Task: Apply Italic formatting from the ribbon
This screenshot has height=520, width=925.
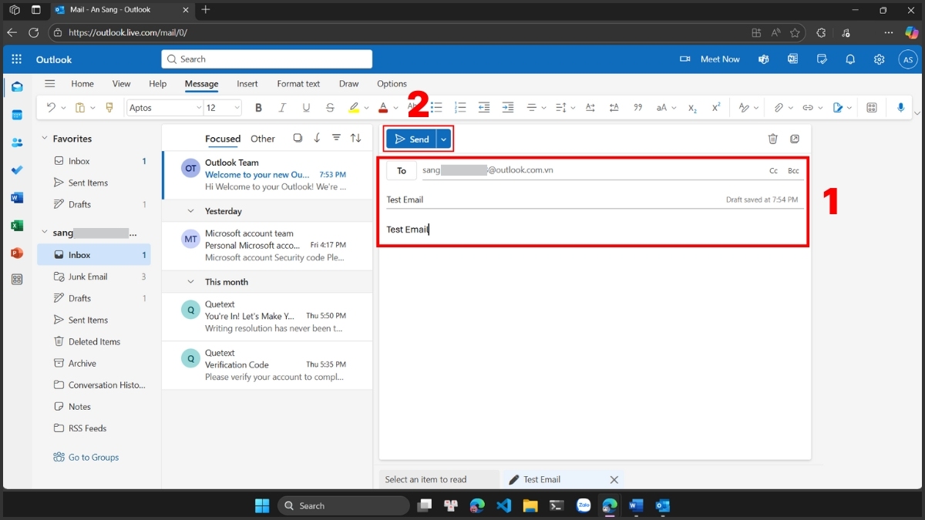Action: point(282,108)
